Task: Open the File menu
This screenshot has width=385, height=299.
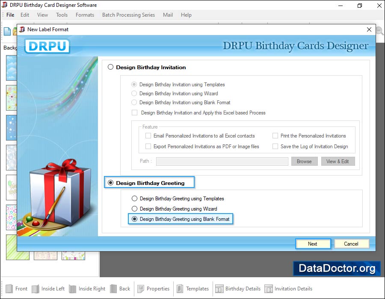Action: 10,15
